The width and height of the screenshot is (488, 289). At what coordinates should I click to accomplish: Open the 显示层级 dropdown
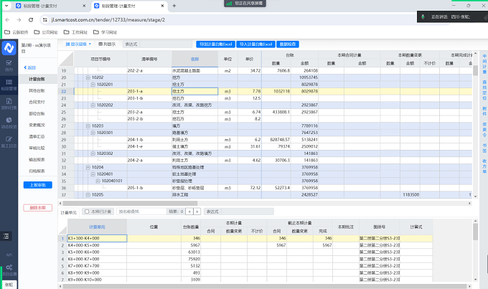point(78,44)
